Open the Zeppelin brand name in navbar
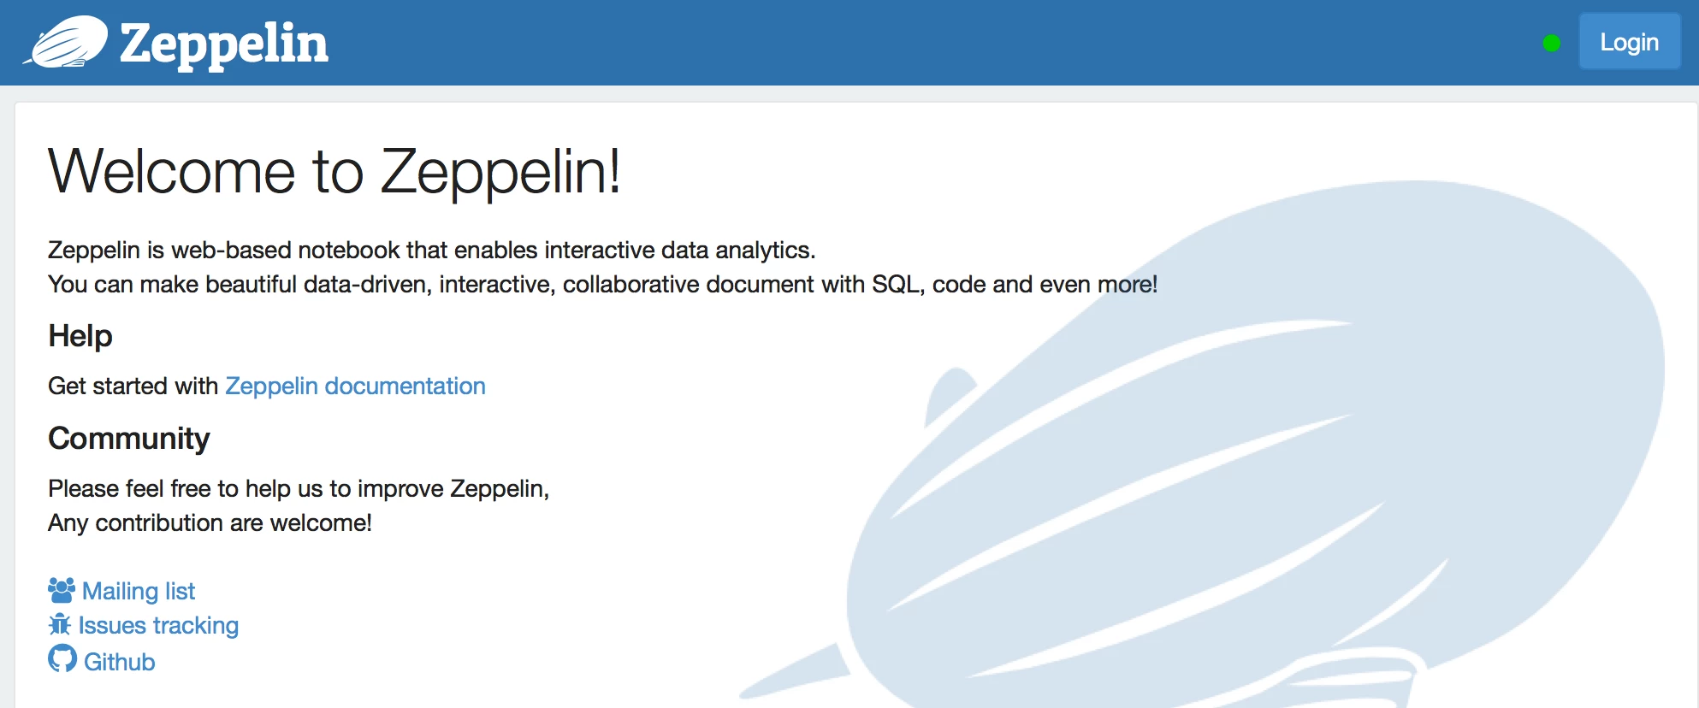1699x708 pixels. 224,44
